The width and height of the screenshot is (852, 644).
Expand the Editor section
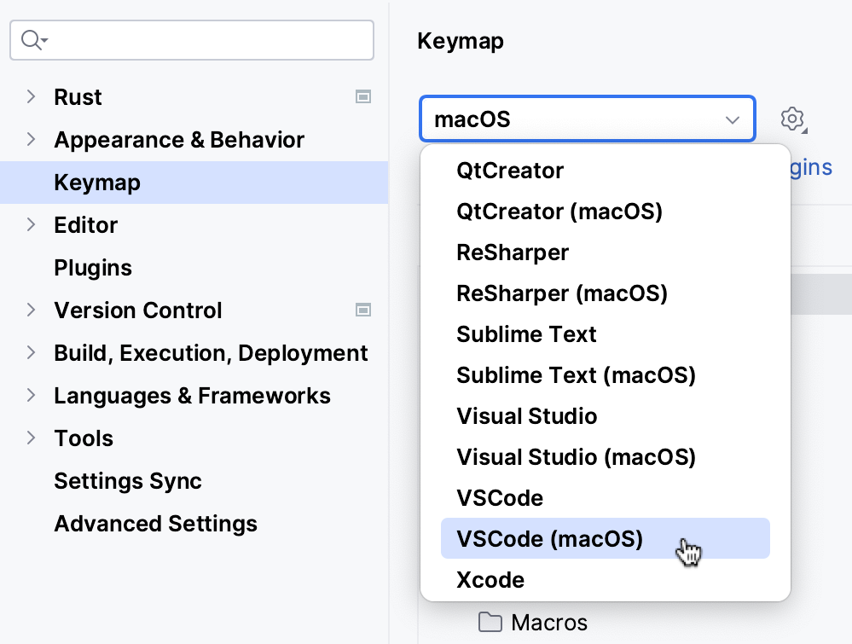point(31,224)
